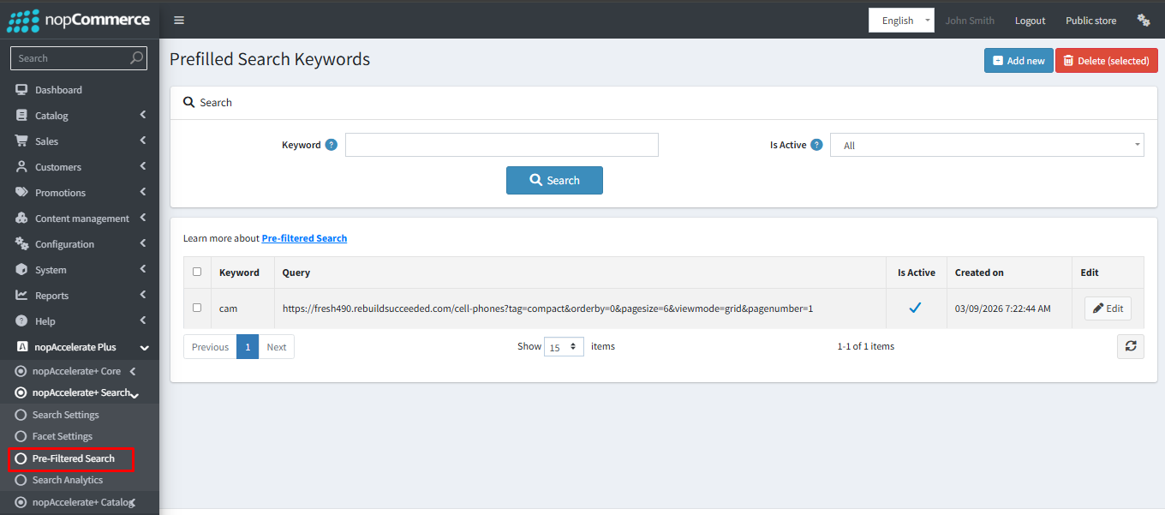Tick the select-all checkbox in table header
Screen dimensions: 1165x515
coord(197,272)
